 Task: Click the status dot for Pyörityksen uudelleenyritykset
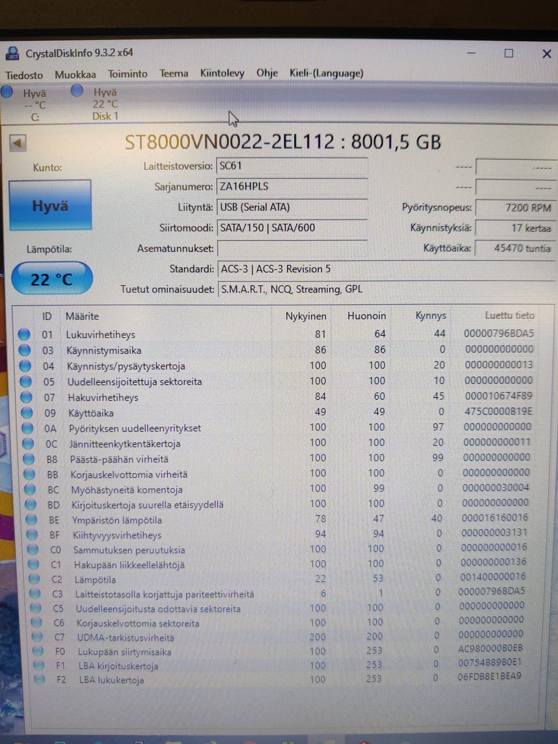coord(27,428)
